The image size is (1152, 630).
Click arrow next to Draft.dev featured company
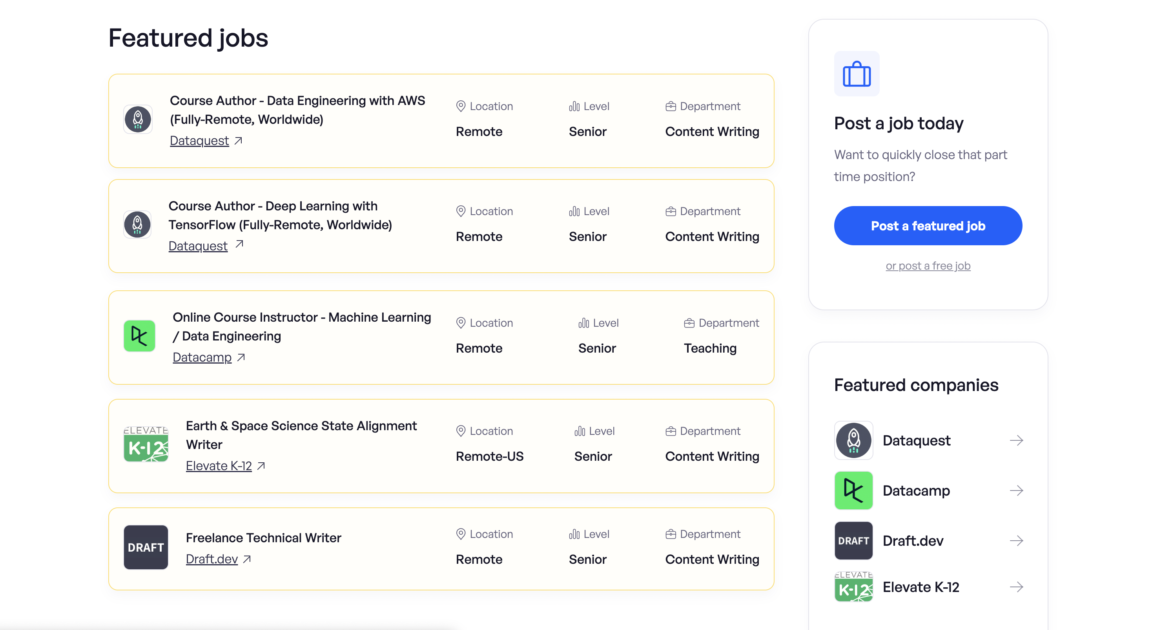(x=1016, y=541)
